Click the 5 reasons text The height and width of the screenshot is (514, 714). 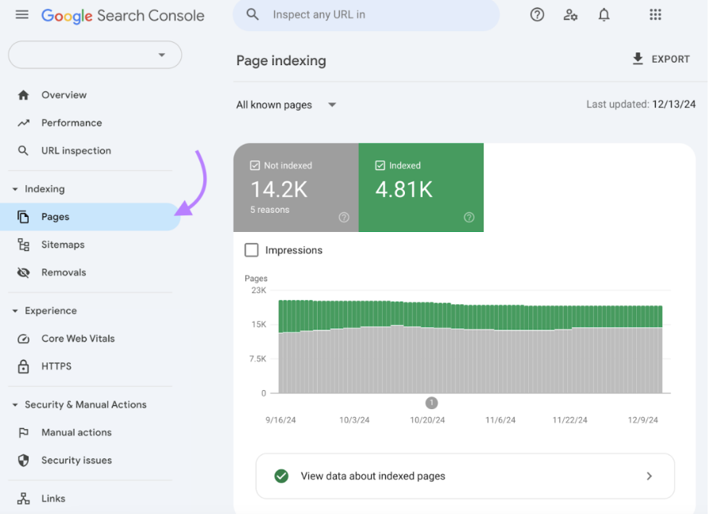tap(270, 210)
